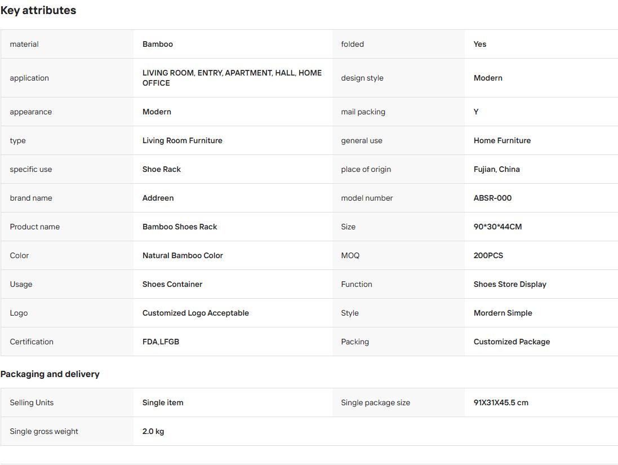
Task: Select the Addreen brand name value
Action: (x=158, y=198)
